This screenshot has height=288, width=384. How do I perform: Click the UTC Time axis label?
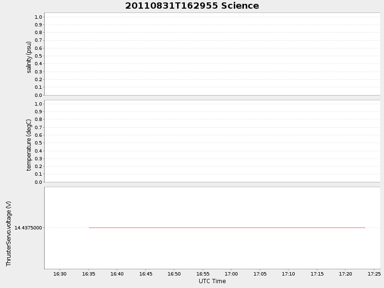[x=212, y=281]
